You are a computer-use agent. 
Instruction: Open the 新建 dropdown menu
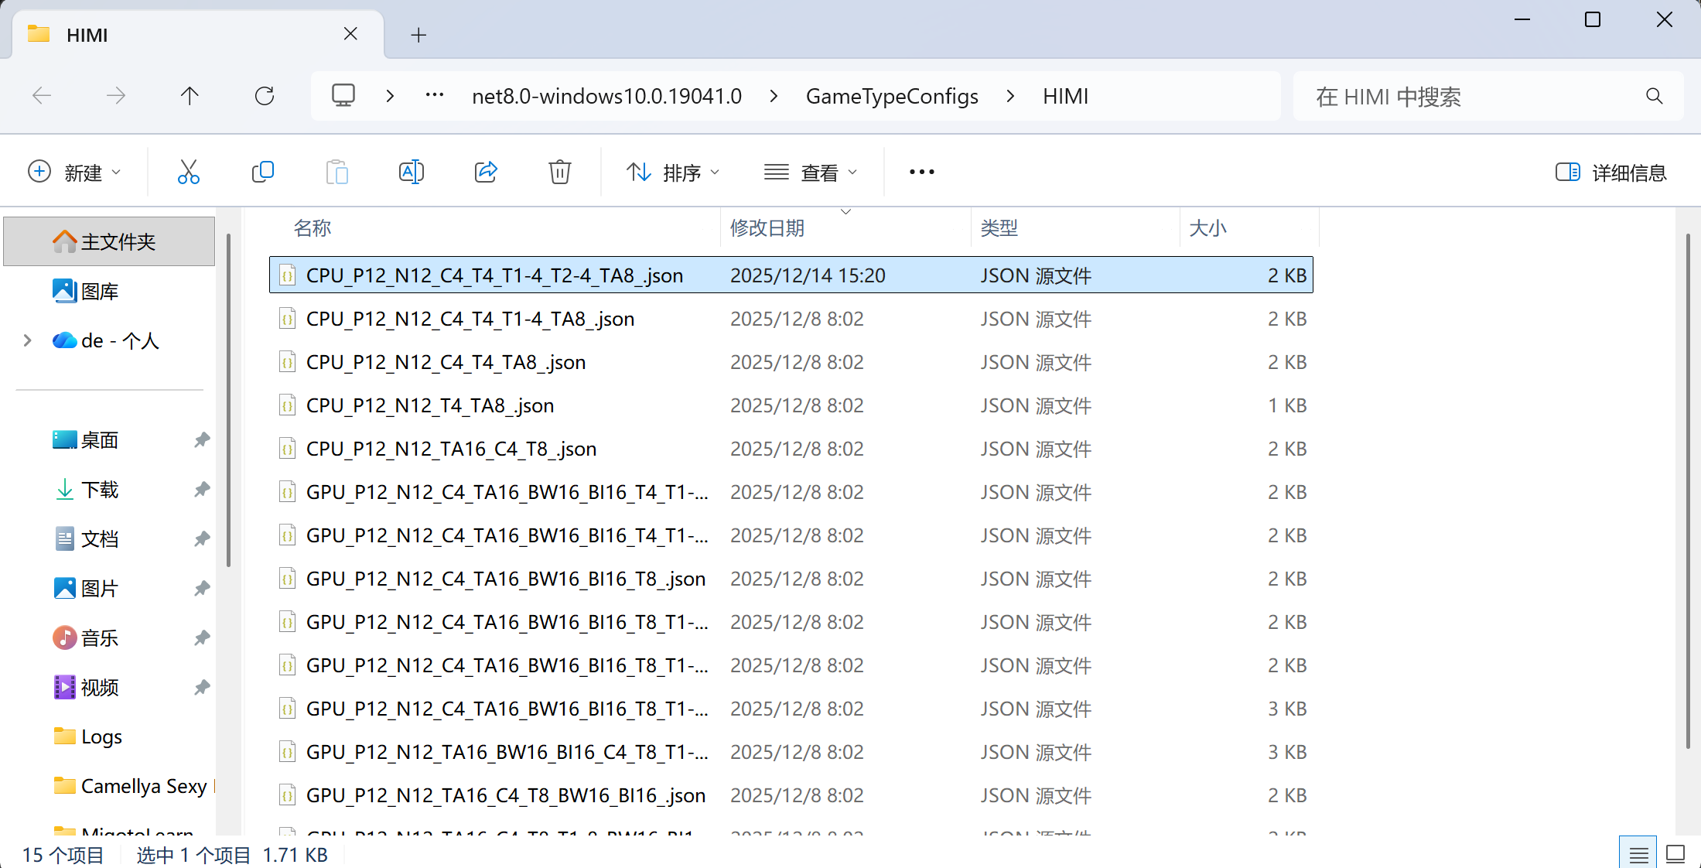[x=75, y=172]
